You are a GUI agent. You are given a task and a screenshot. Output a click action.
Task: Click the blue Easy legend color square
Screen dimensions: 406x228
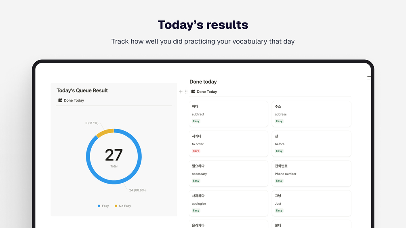click(99, 206)
